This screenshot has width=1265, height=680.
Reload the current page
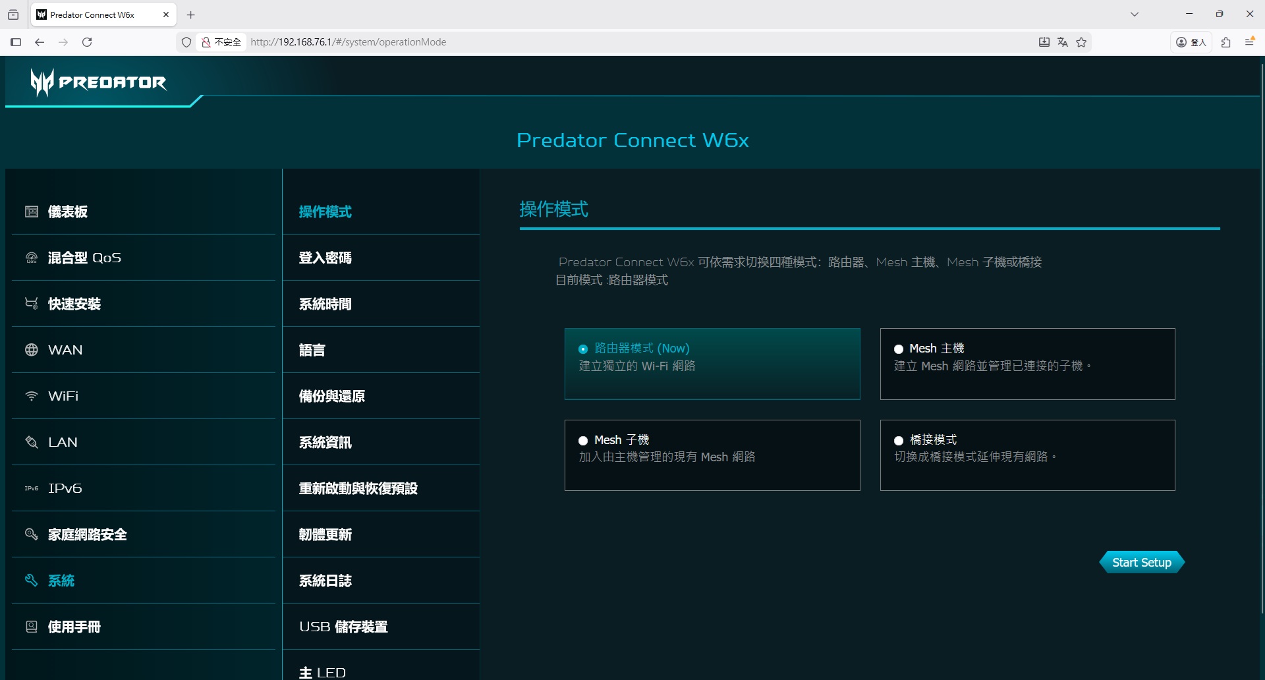coord(87,42)
